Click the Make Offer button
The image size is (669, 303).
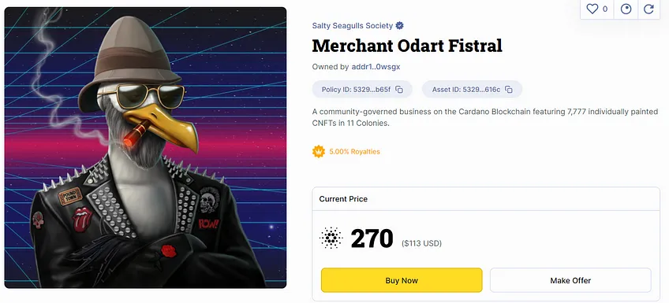[570, 280]
